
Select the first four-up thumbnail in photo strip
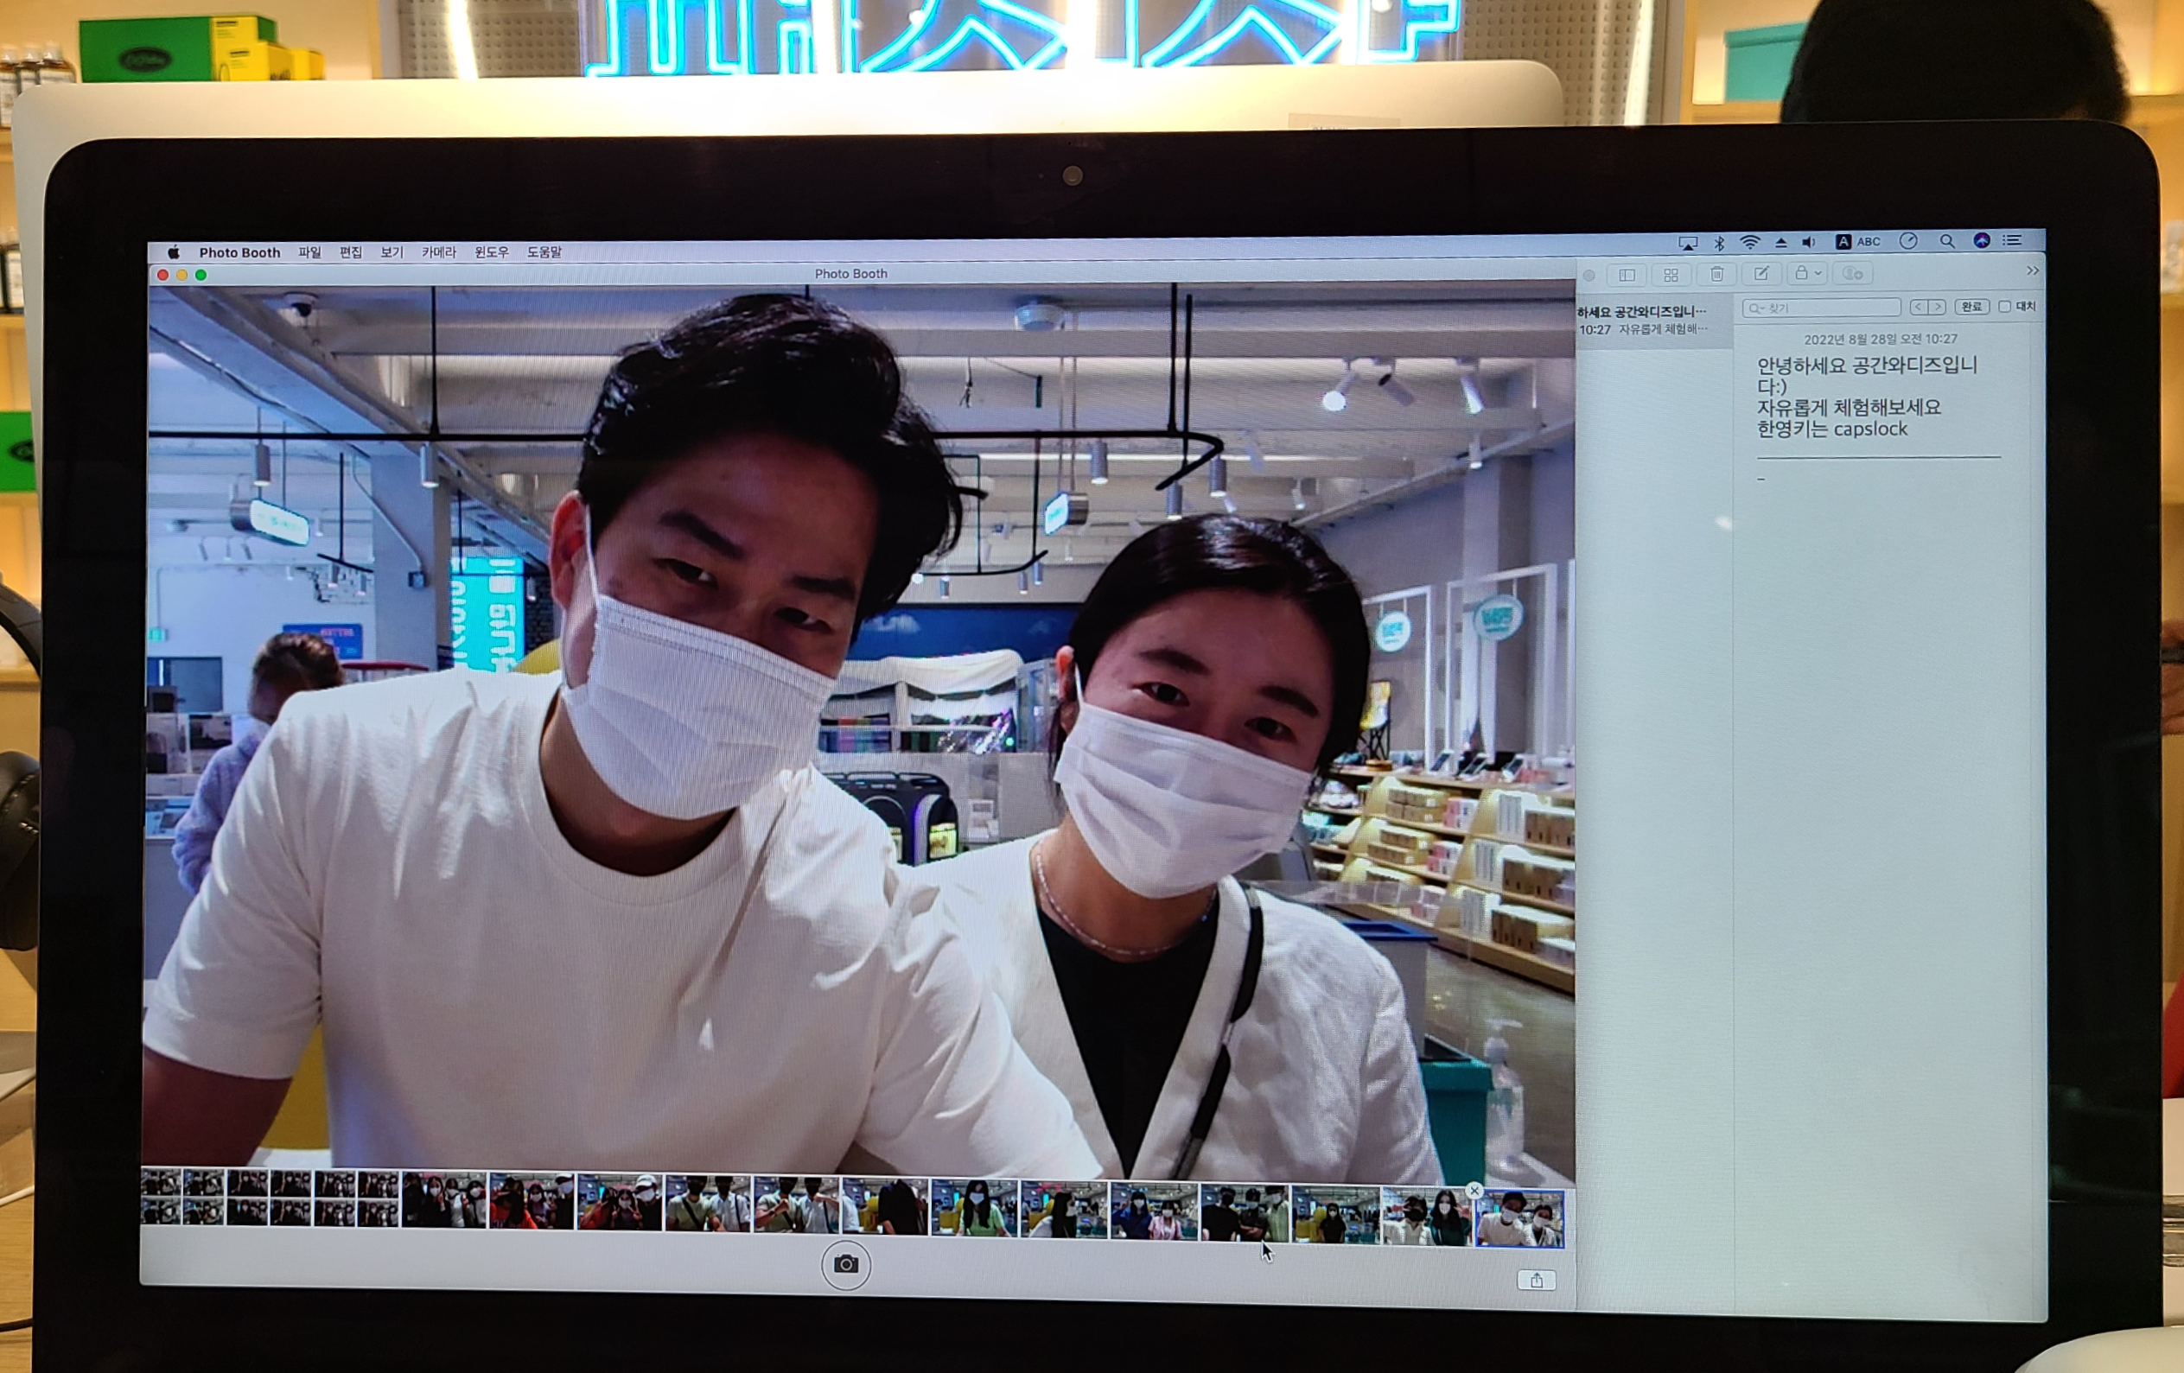[182, 1198]
